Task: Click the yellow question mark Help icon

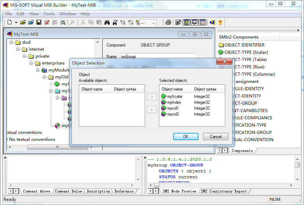Action: pyautogui.click(x=220, y=22)
